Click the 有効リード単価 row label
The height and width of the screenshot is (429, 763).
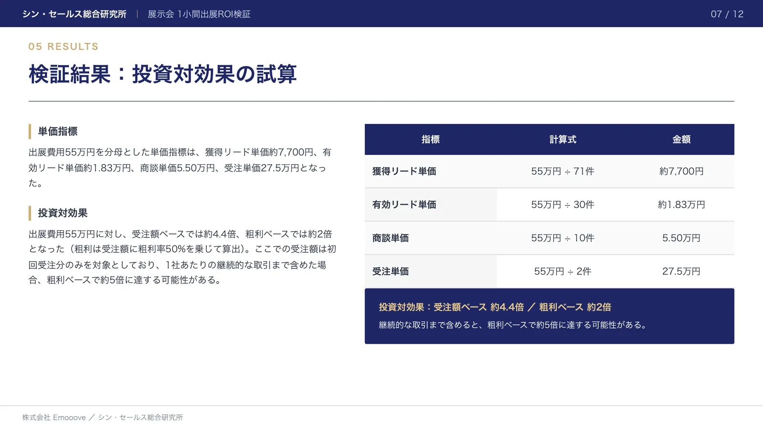coord(404,204)
